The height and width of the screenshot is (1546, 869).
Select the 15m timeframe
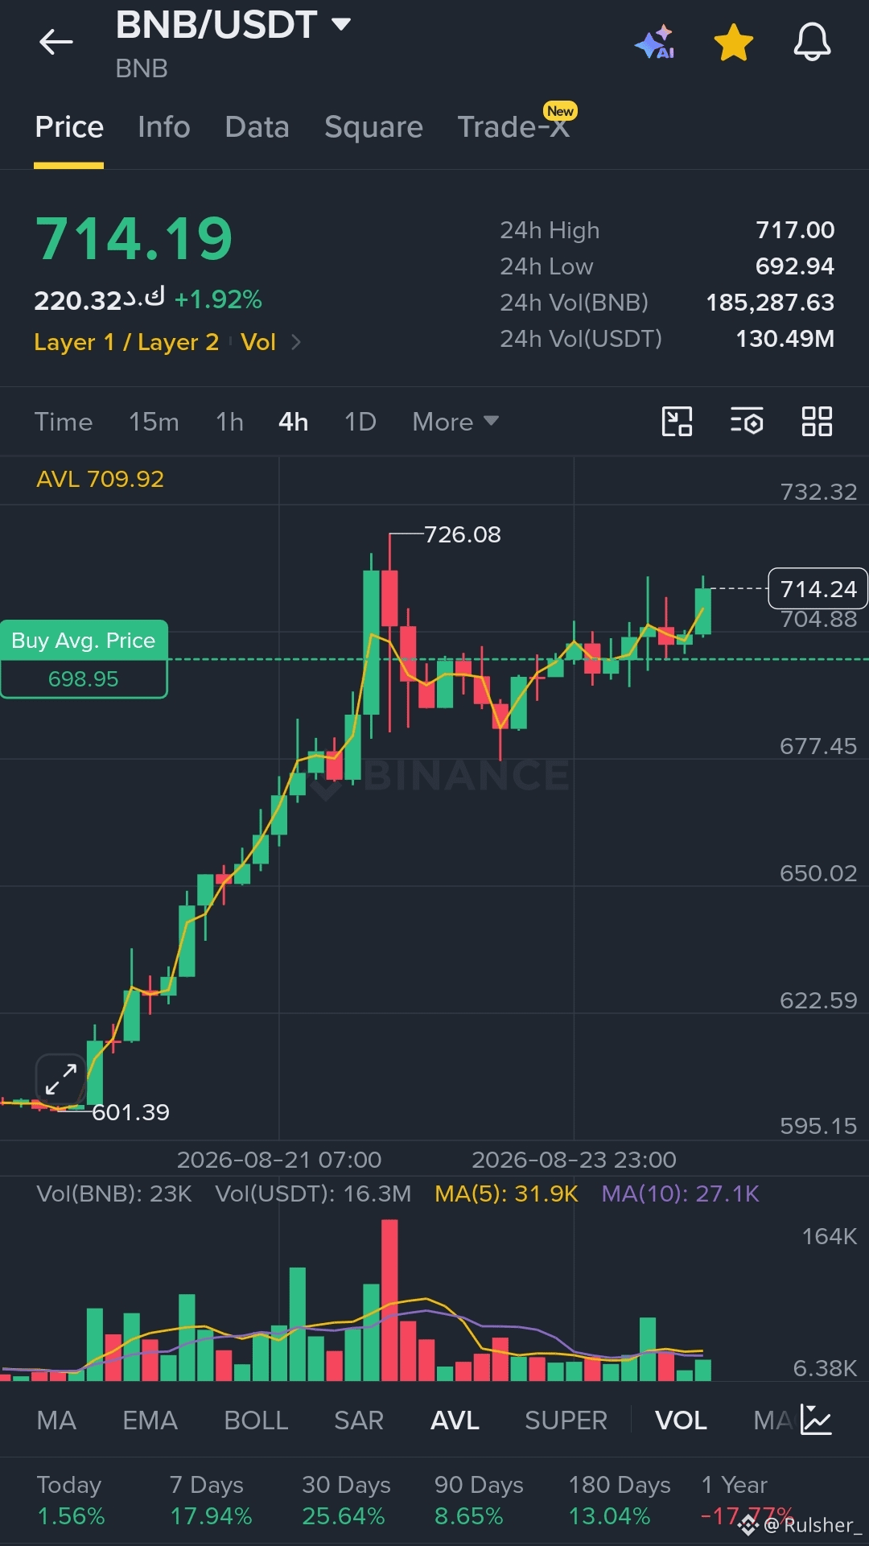[154, 422]
